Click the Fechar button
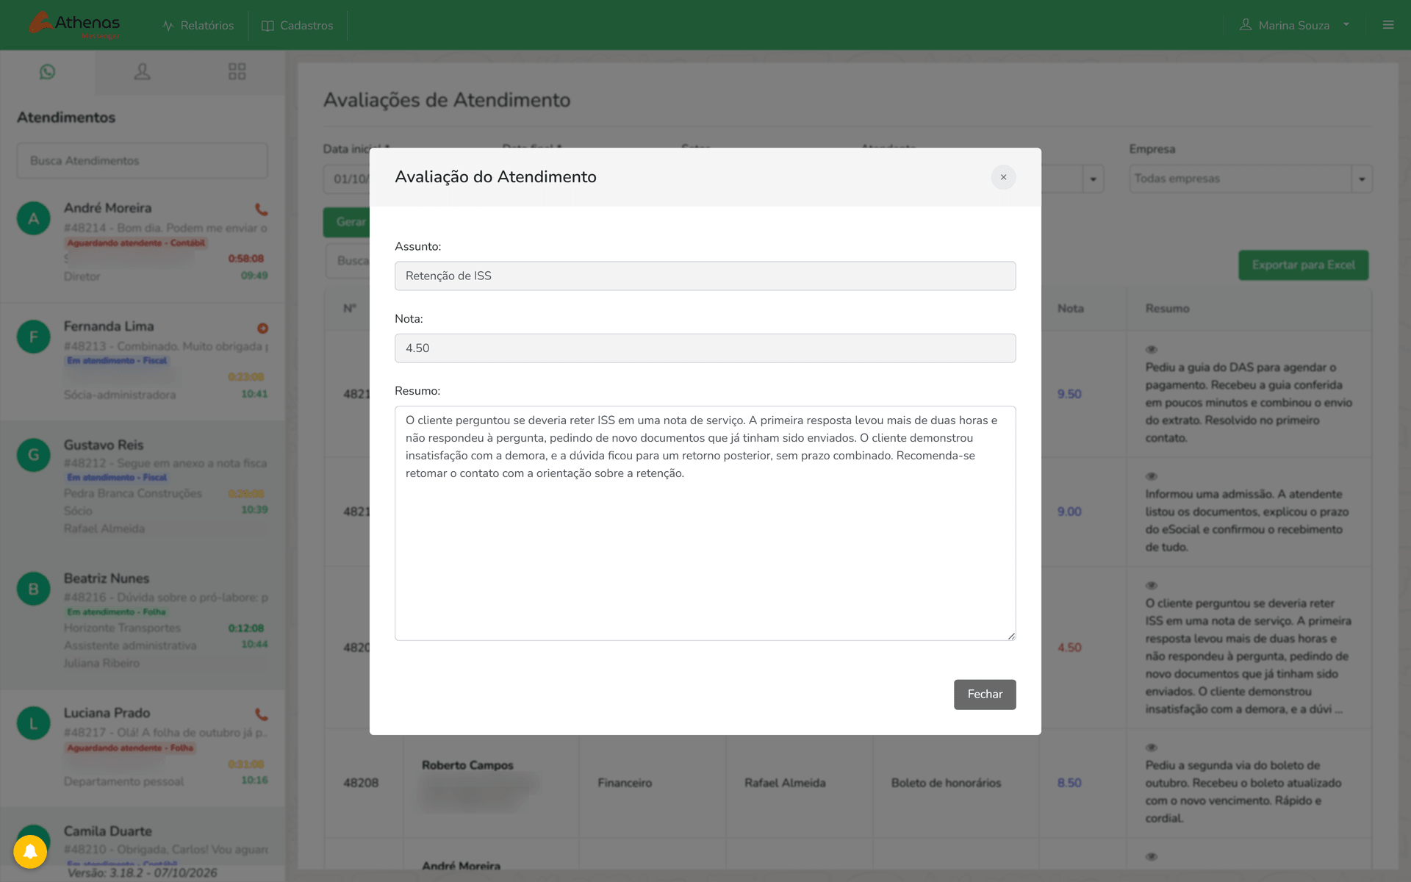The image size is (1411, 882). point(985,694)
